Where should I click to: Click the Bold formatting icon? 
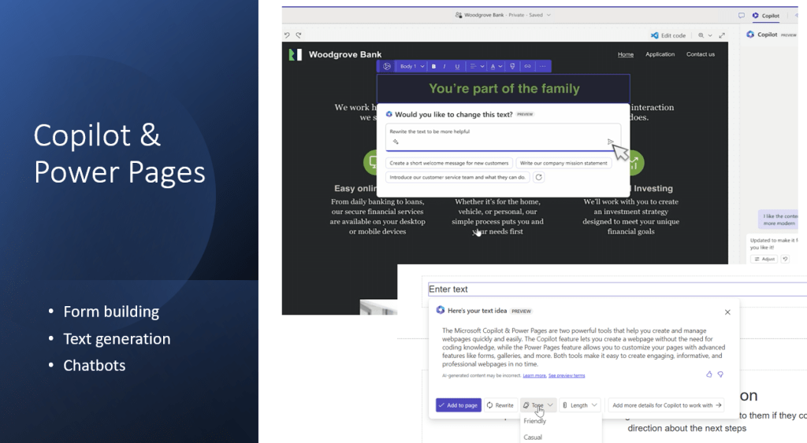tap(433, 67)
